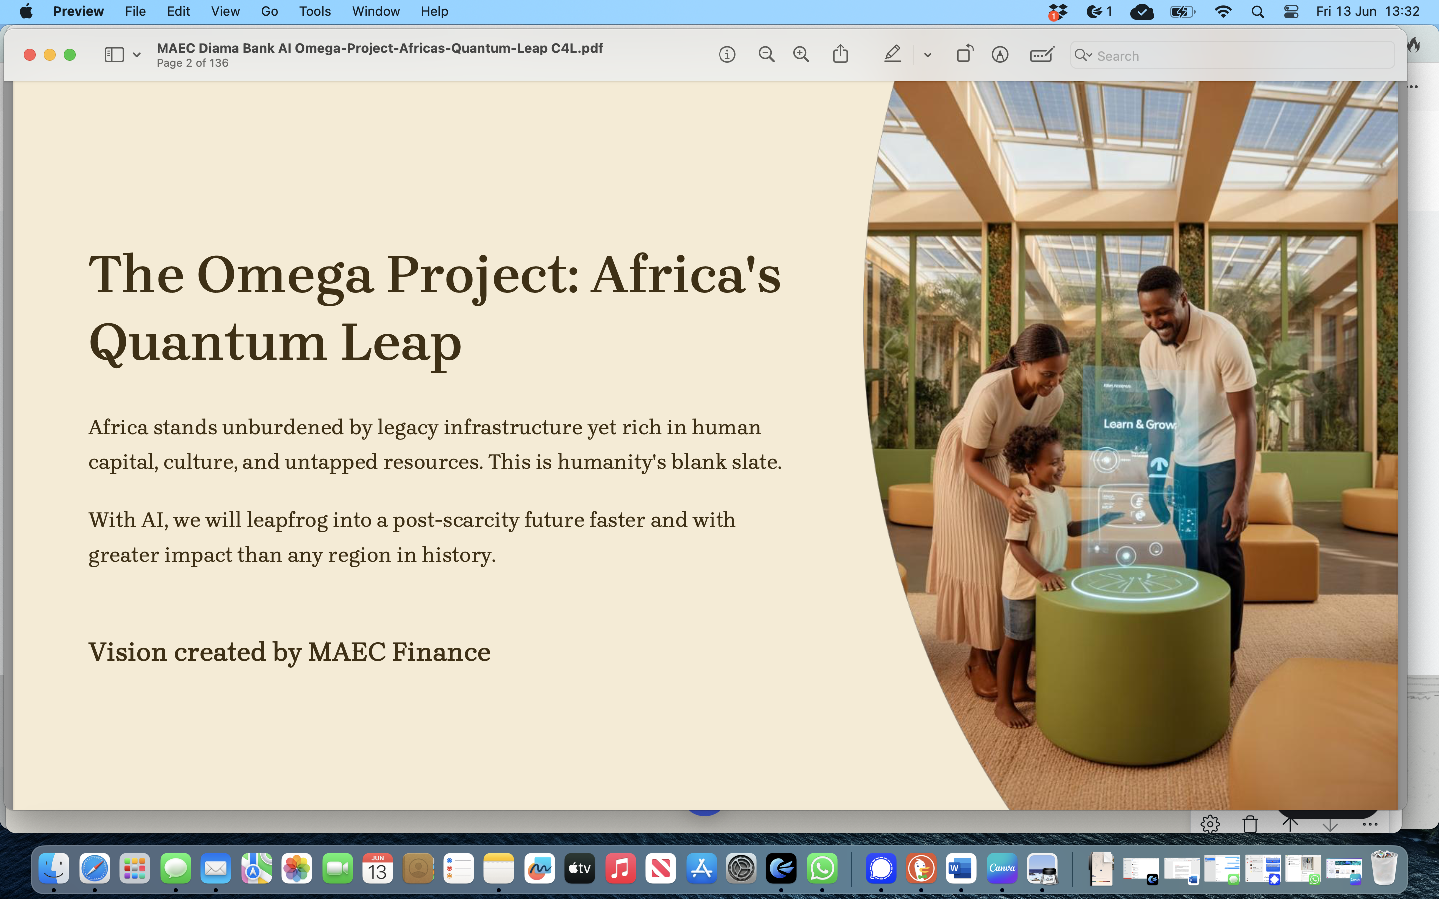
Task: Zoom in with the plus magnifier
Action: (x=801, y=55)
